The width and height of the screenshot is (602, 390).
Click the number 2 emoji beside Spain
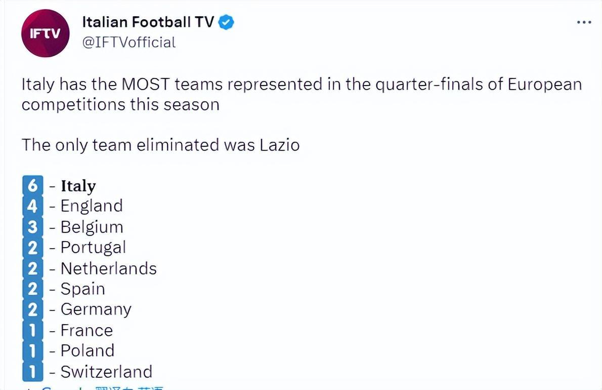(x=32, y=289)
